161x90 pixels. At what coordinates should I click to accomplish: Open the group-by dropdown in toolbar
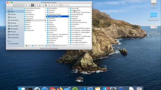pos(41,5)
